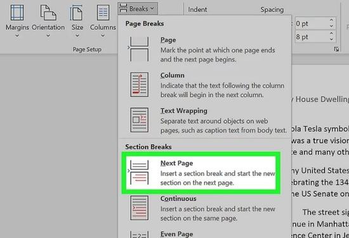The image size is (349, 238).
Task: Click text 'Mark the point at which one page ends'
Action: (x=218, y=50)
